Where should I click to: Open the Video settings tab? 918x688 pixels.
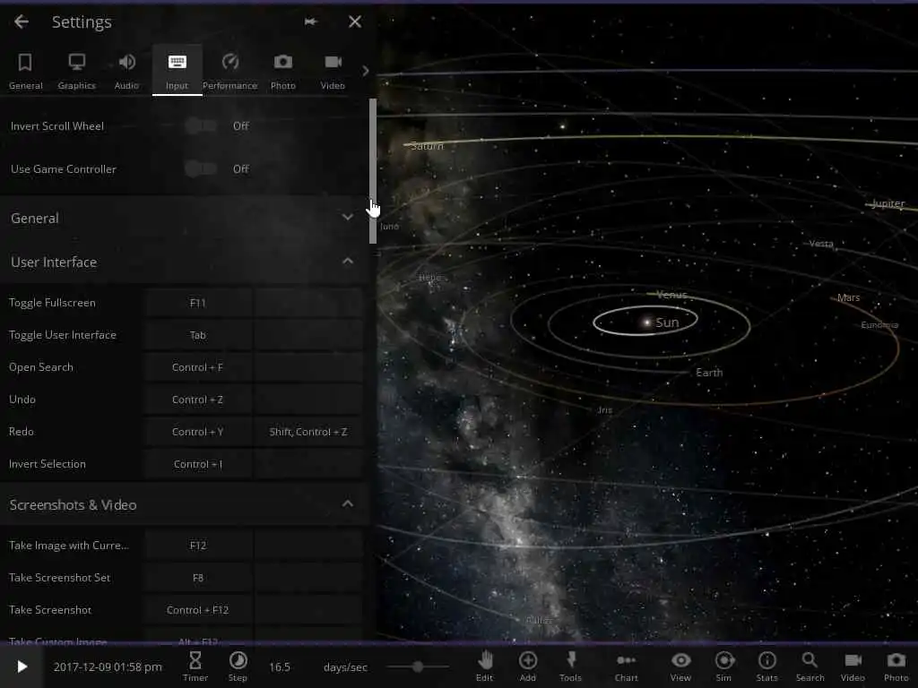pyautogui.click(x=333, y=71)
